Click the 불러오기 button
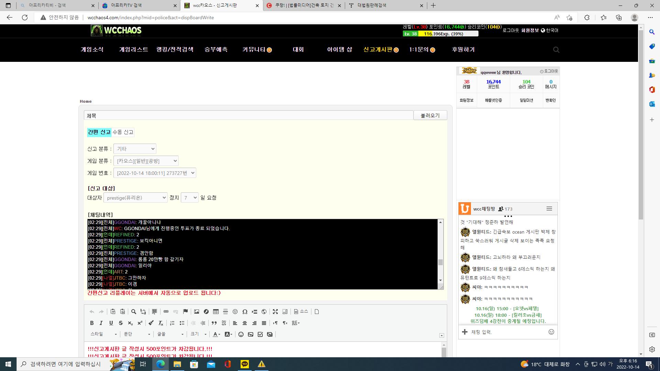 click(430, 115)
